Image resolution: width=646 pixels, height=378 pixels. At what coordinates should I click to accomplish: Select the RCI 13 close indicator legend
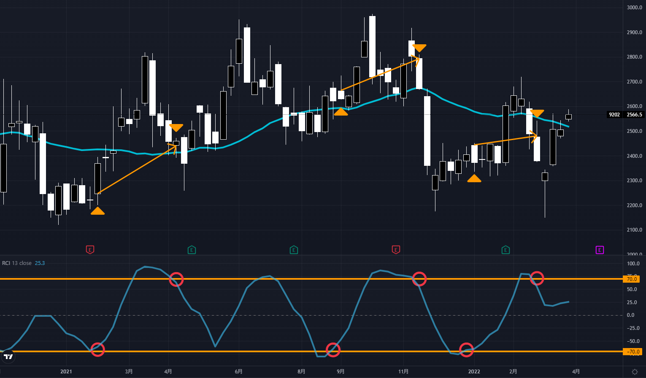17,263
